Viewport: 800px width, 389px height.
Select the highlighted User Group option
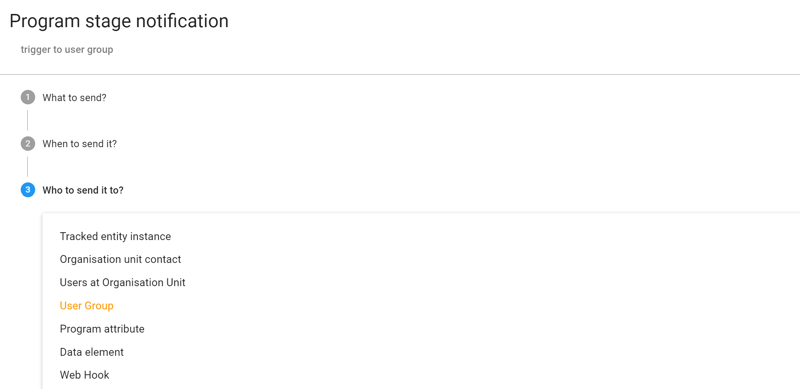86,306
